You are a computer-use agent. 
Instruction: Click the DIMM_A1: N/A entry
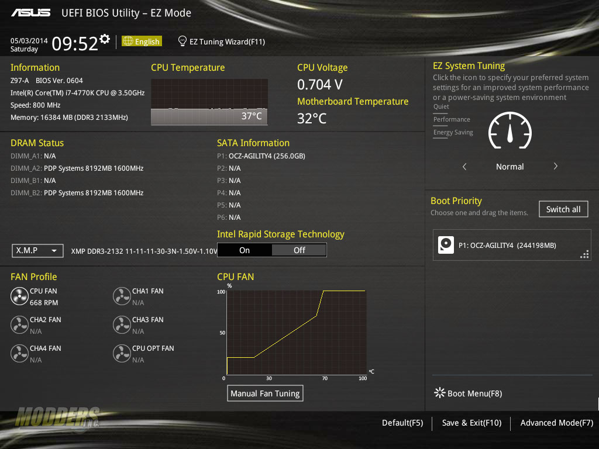tap(33, 156)
